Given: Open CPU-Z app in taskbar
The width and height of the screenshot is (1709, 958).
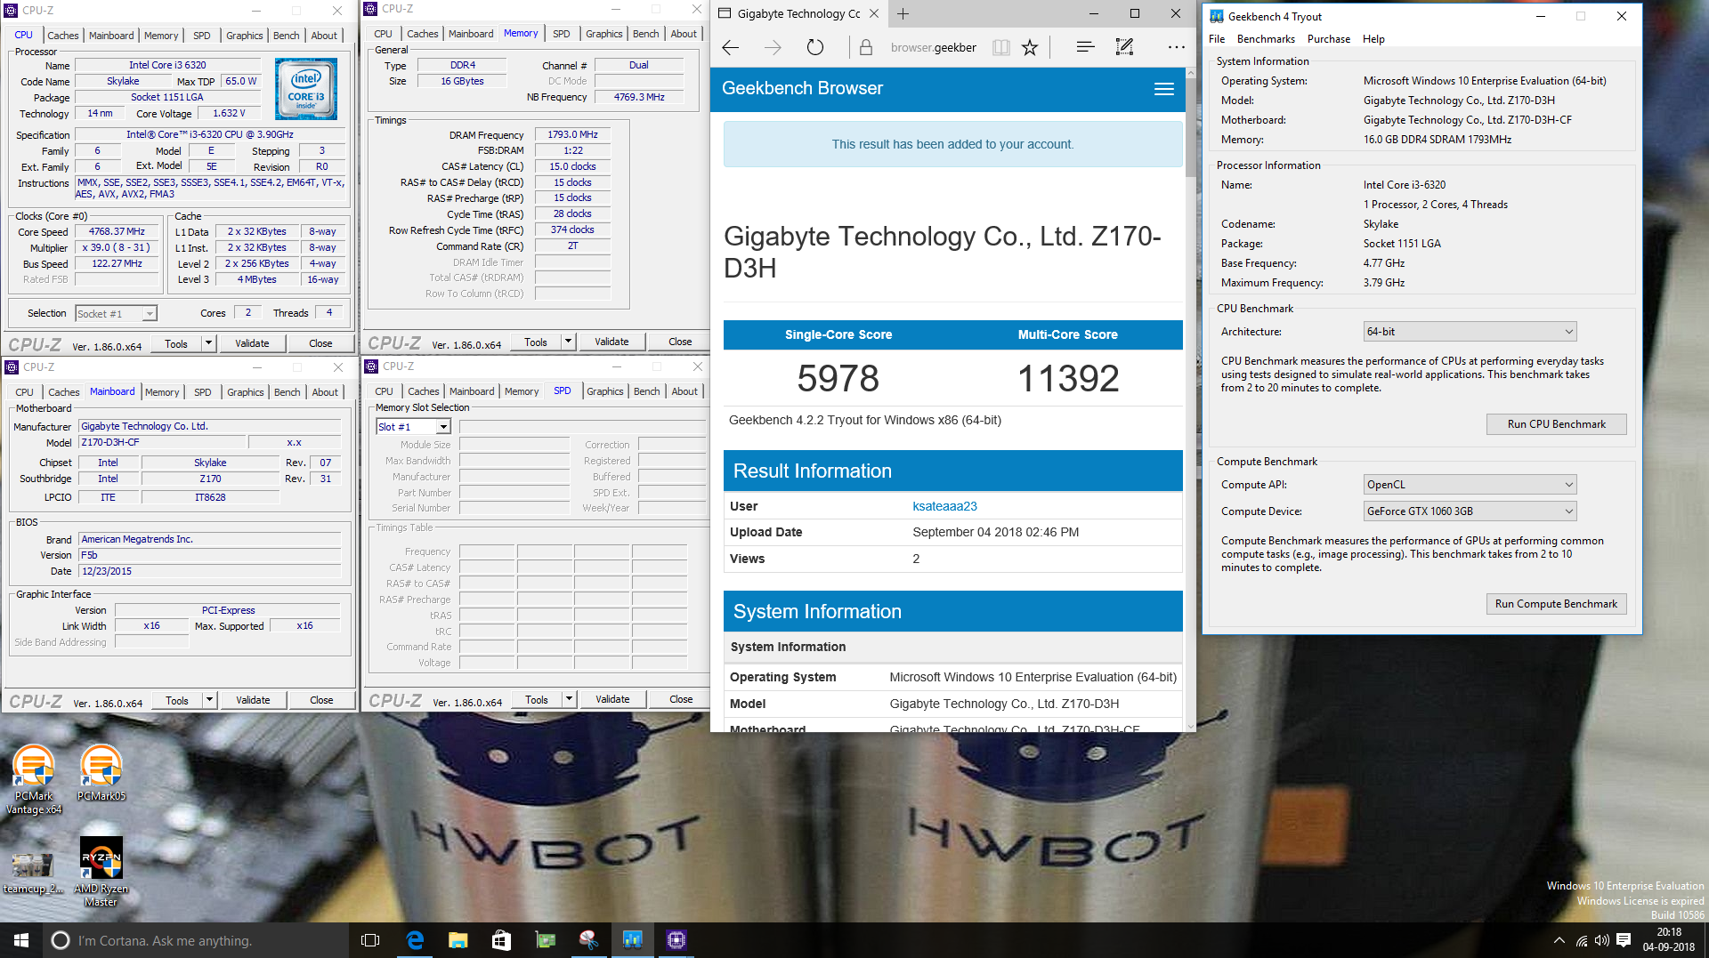Looking at the screenshot, I should pos(676,940).
